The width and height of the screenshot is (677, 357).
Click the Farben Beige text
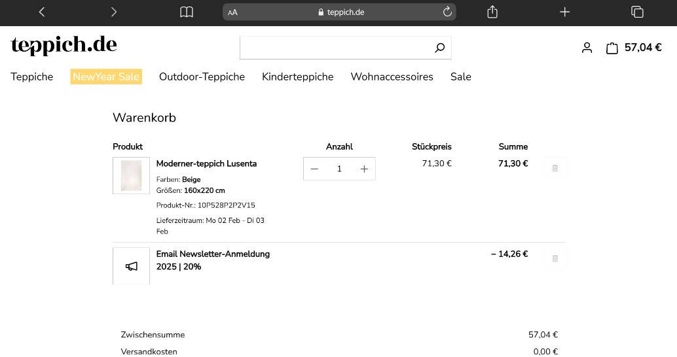[178, 179]
